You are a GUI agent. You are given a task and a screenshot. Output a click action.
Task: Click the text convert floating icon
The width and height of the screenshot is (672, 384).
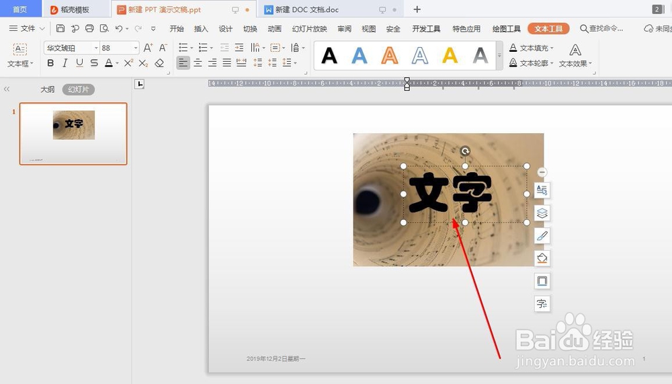click(542, 304)
